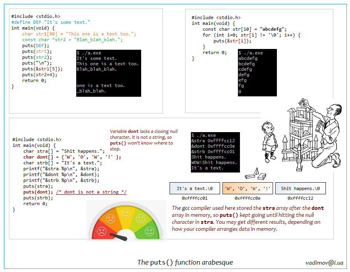Click the vadimov@i.ua email address
This screenshot has width=350, height=272.
324,263
